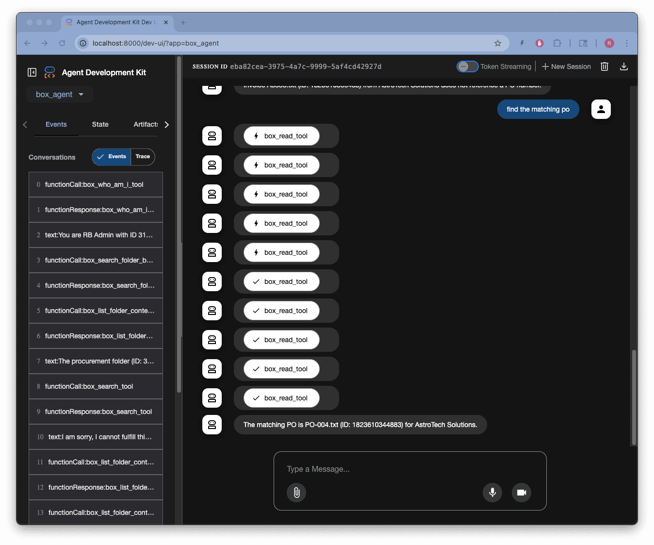Delete session using trash icon
Image resolution: width=654 pixels, height=545 pixels.
(604, 66)
